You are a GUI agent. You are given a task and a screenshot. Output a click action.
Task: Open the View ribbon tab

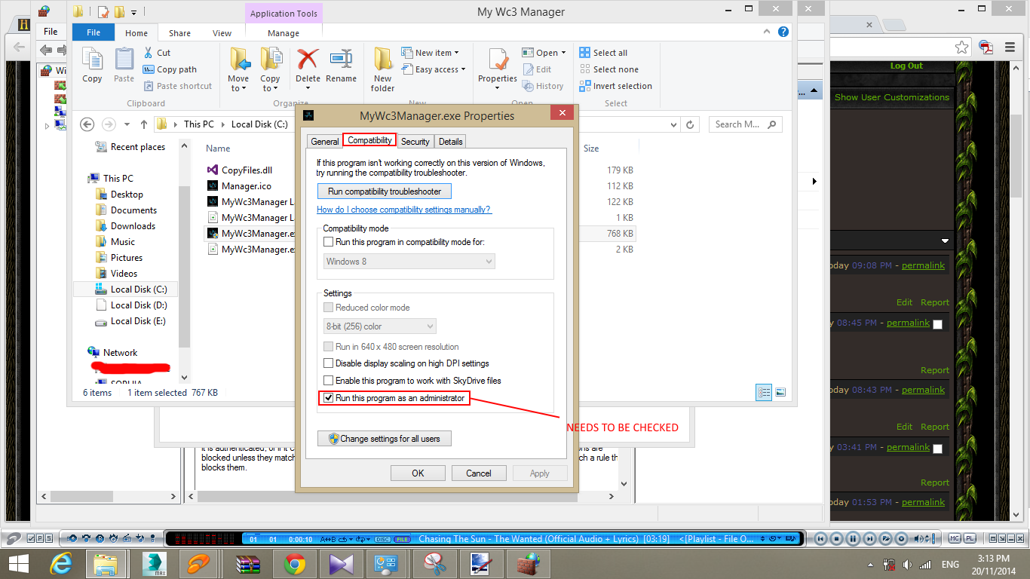pos(222,33)
